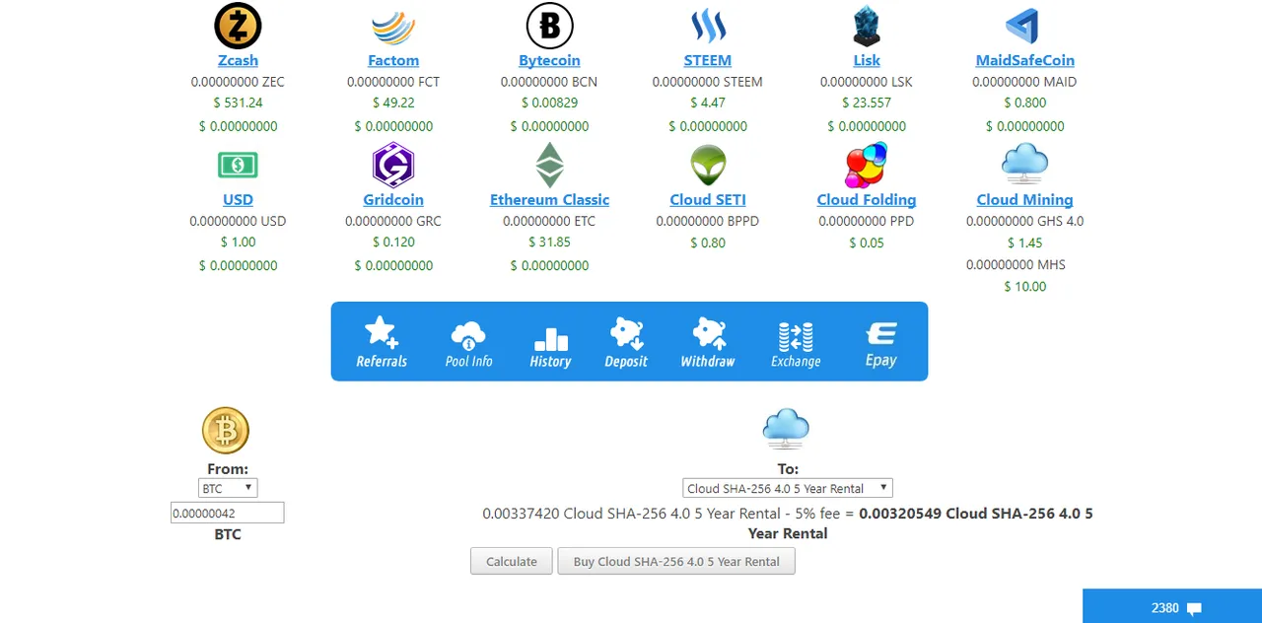Screen dimensions: 1262x623
Task: Click the Cloud Mining $ 10.00 MHS price
Action: [1024, 287]
